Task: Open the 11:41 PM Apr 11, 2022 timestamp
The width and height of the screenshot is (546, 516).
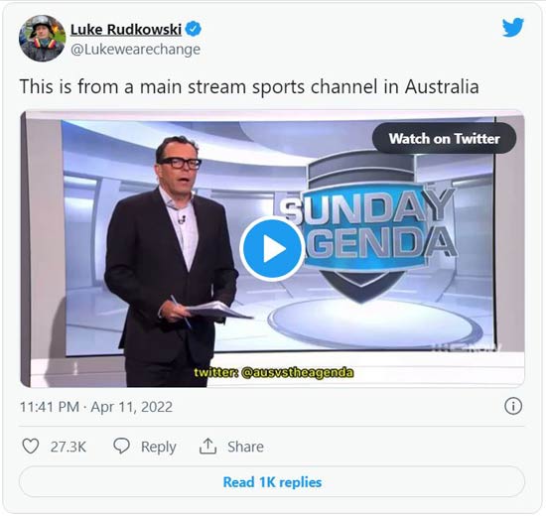Action: 96,407
